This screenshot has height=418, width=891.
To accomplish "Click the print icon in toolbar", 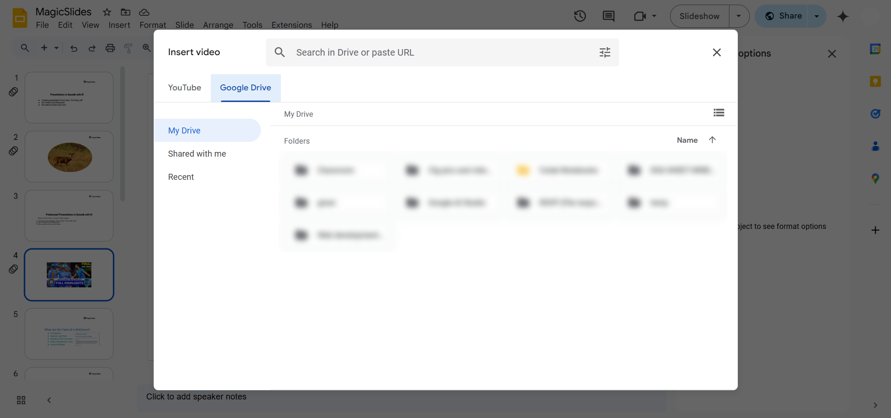I will pos(110,48).
